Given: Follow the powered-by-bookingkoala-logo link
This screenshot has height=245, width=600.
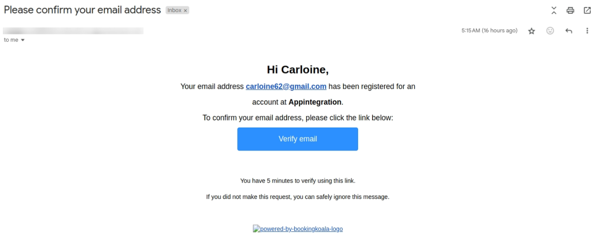Looking at the screenshot, I should (x=298, y=229).
